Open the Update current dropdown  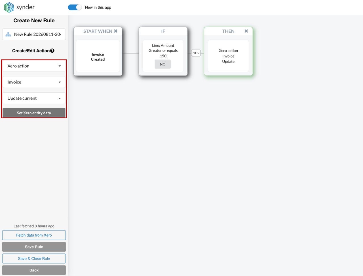point(34,98)
